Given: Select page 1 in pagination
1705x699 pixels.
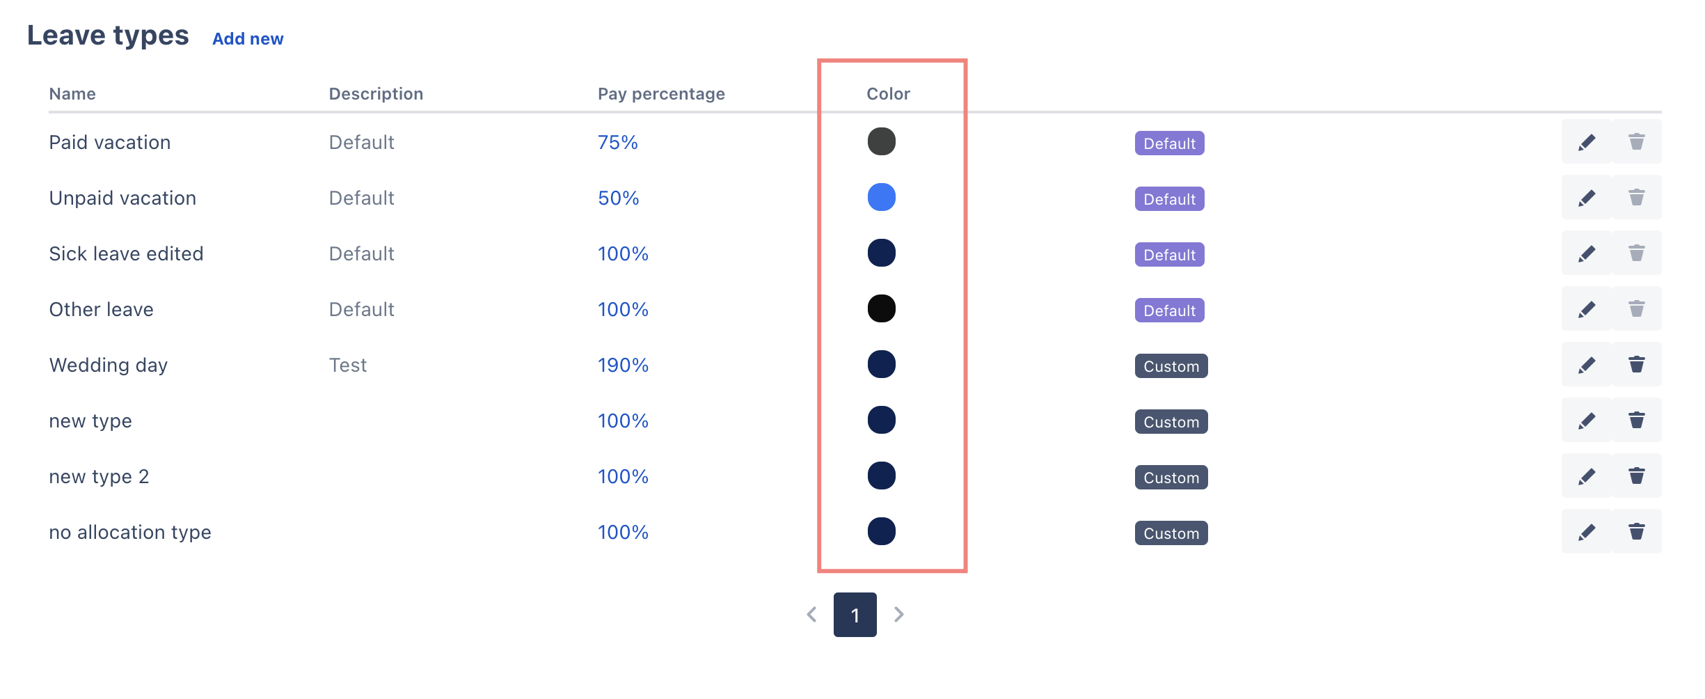Looking at the screenshot, I should [855, 614].
